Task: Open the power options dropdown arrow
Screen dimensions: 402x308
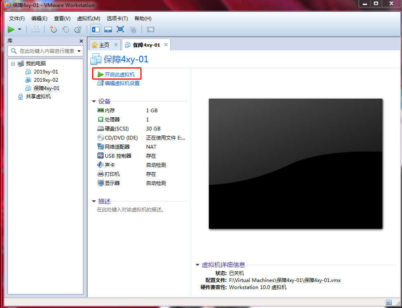Action: [x=19, y=29]
